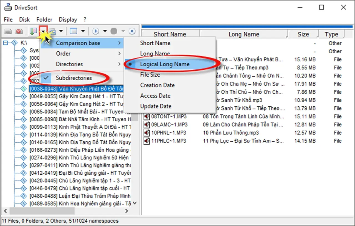The height and width of the screenshot is (226, 355).
Task: Open the Save icon dropdown arrow
Action: coord(61,31)
